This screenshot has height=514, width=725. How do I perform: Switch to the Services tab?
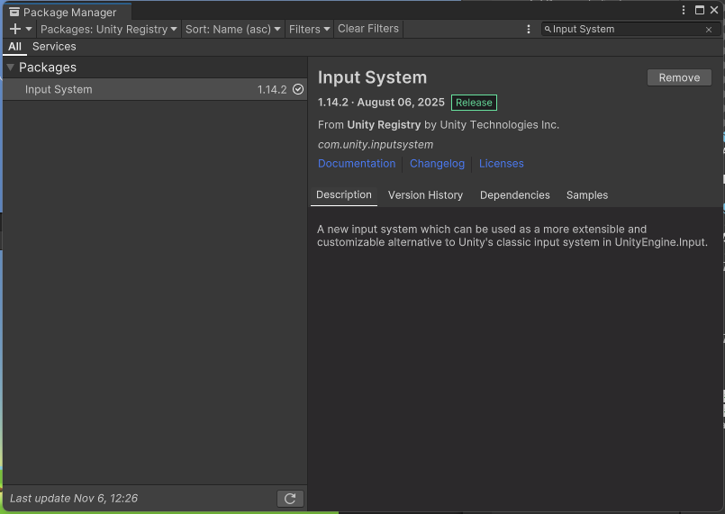point(54,46)
